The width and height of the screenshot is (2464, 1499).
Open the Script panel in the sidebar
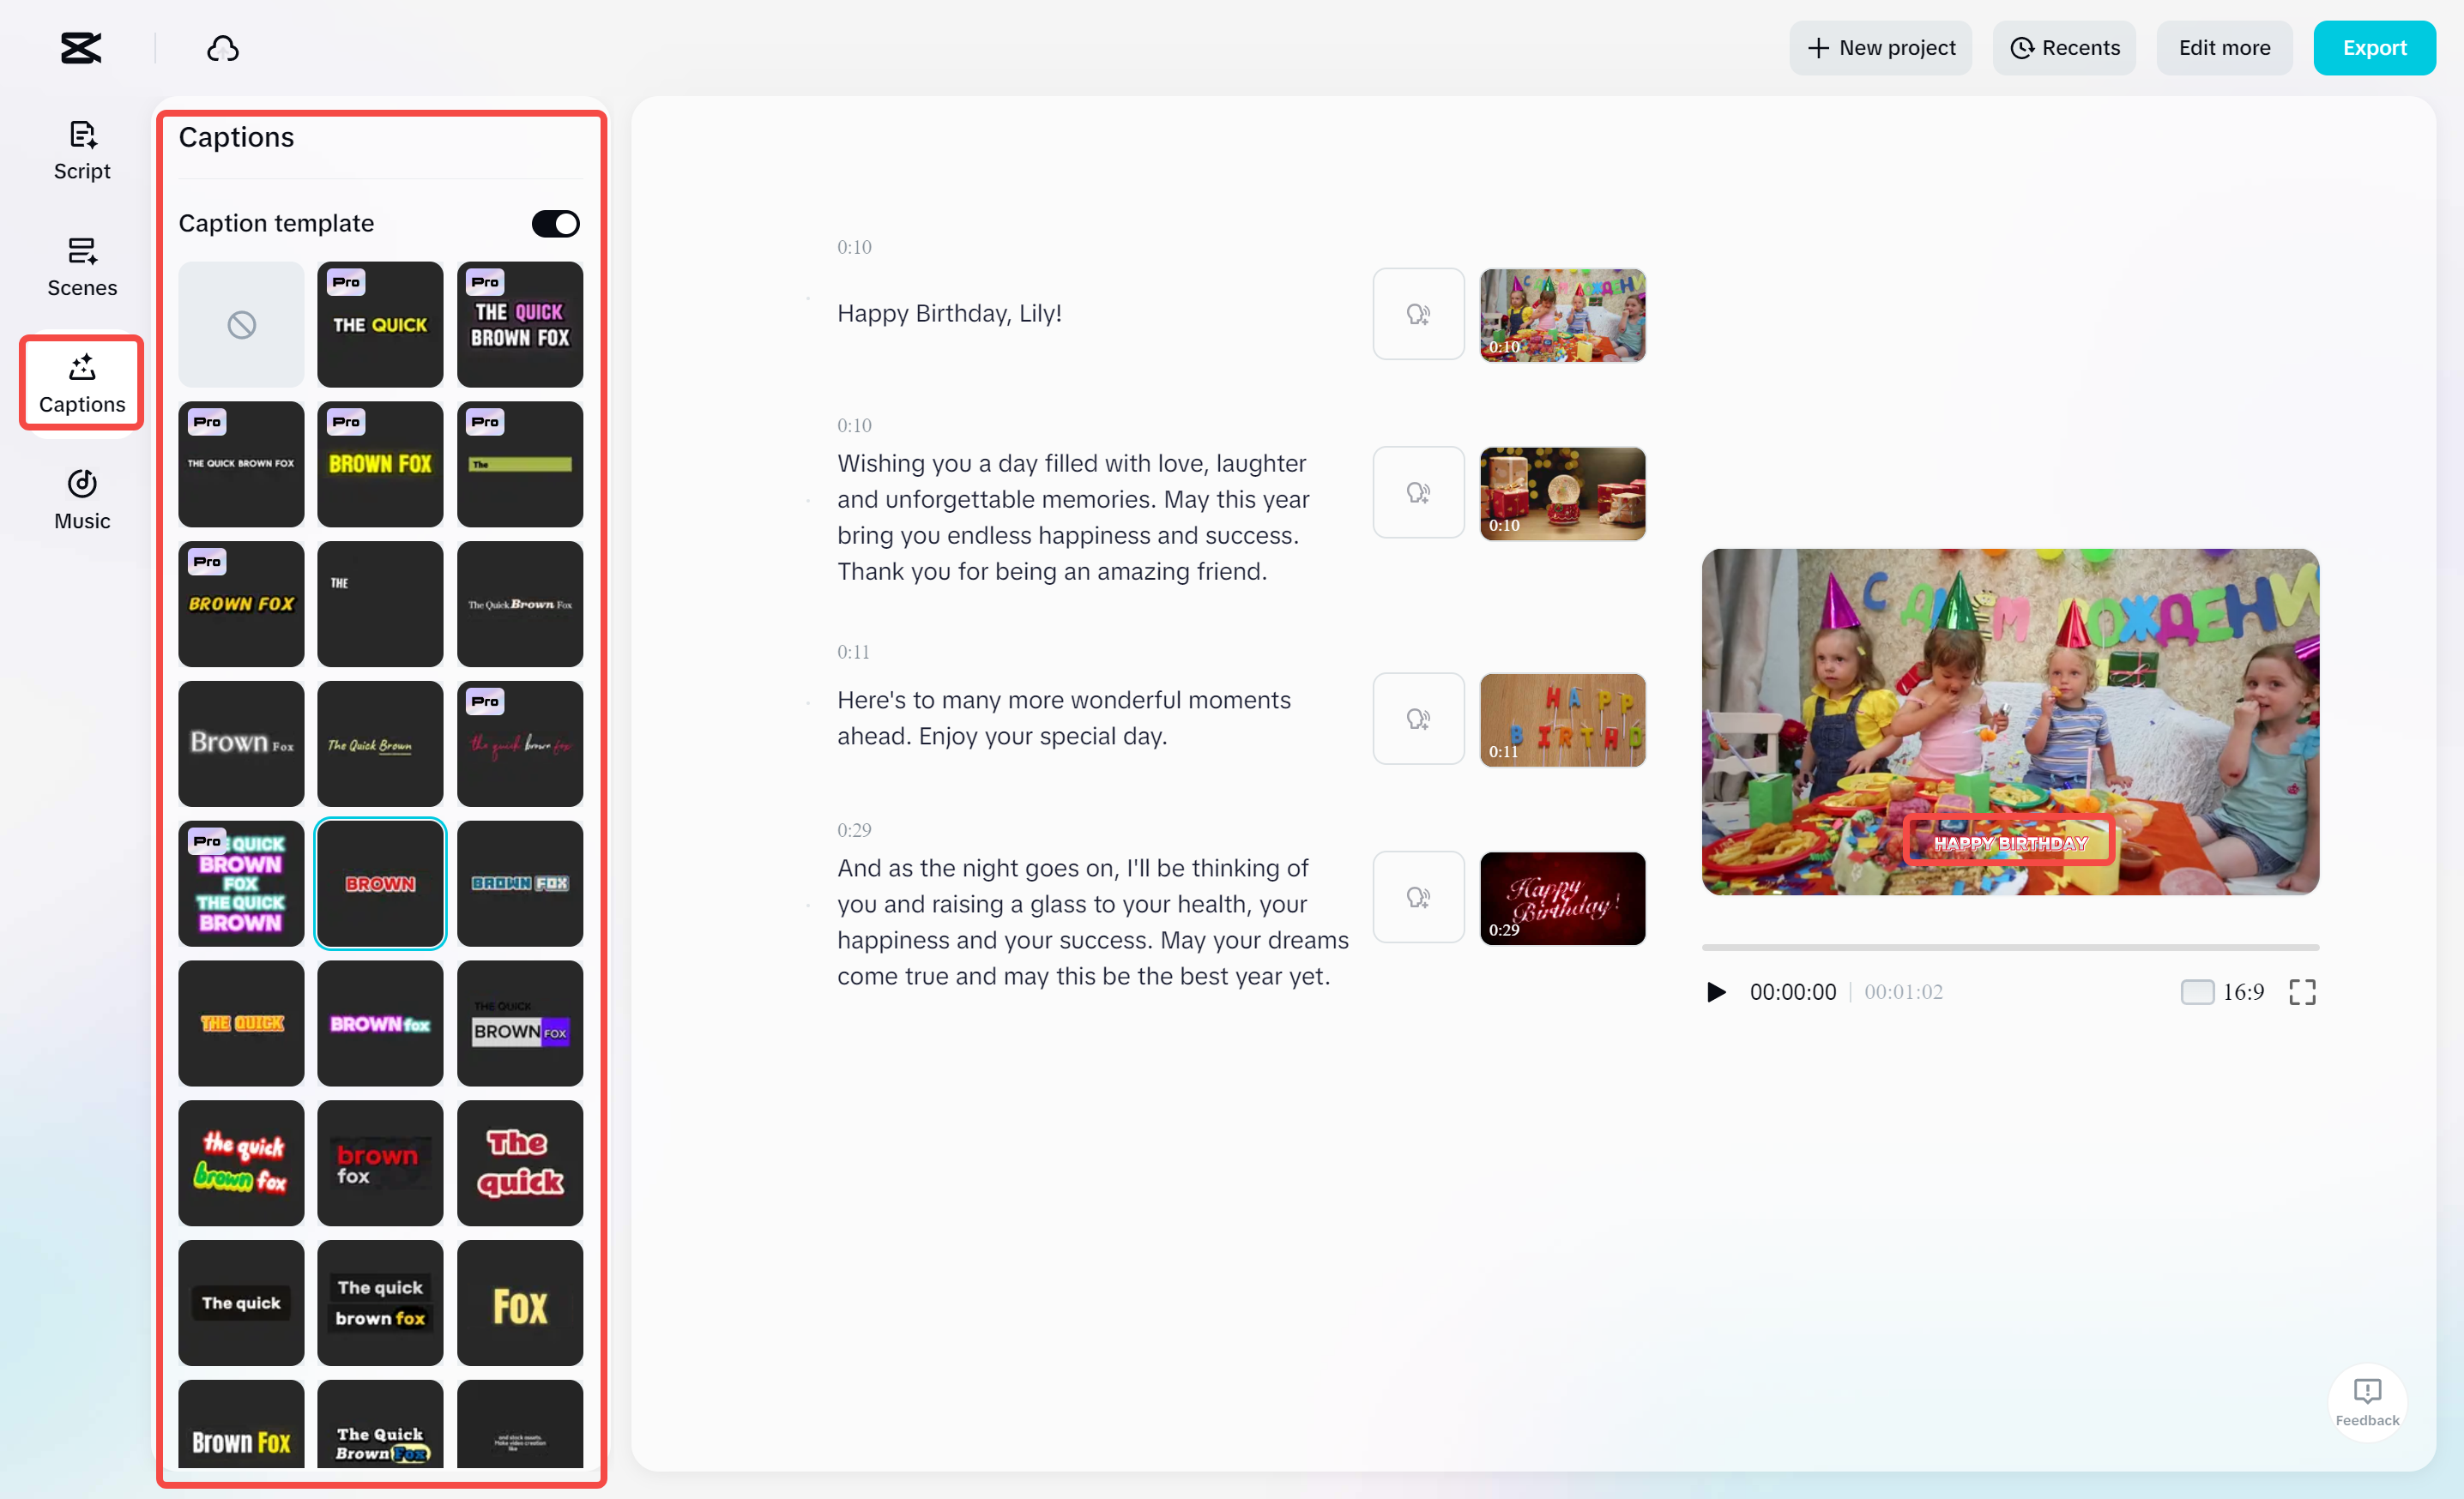(81, 149)
